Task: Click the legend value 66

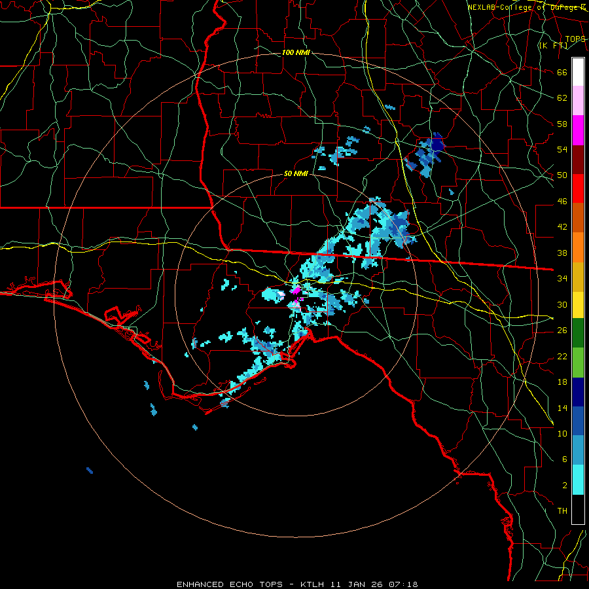Action: pyautogui.click(x=562, y=72)
